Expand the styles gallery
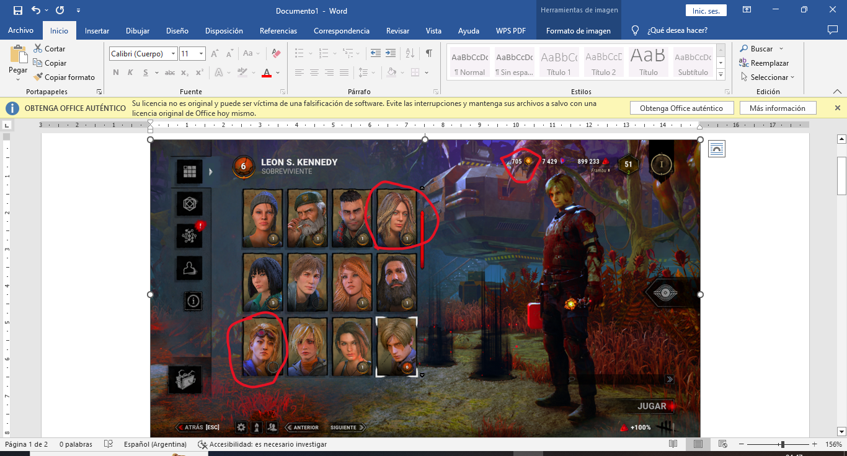This screenshot has height=456, width=847. pos(721,75)
